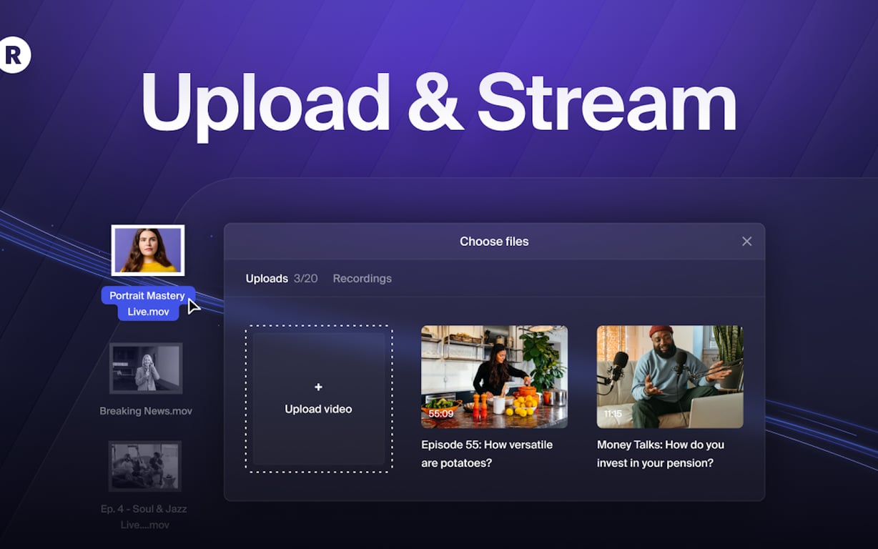
Task: Select the Uploads tab
Action: point(267,279)
